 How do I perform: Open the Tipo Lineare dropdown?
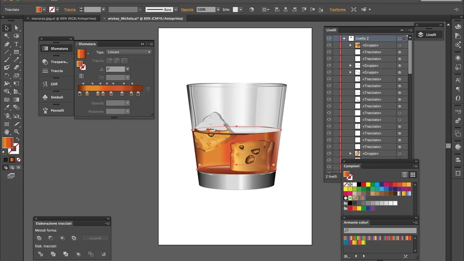click(x=129, y=52)
